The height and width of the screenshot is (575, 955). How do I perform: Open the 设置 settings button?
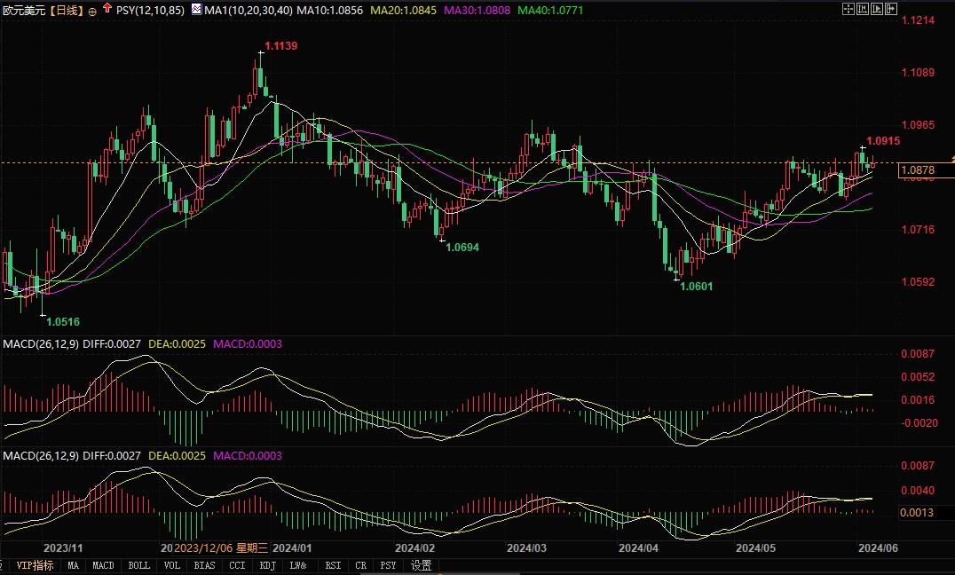(421, 565)
